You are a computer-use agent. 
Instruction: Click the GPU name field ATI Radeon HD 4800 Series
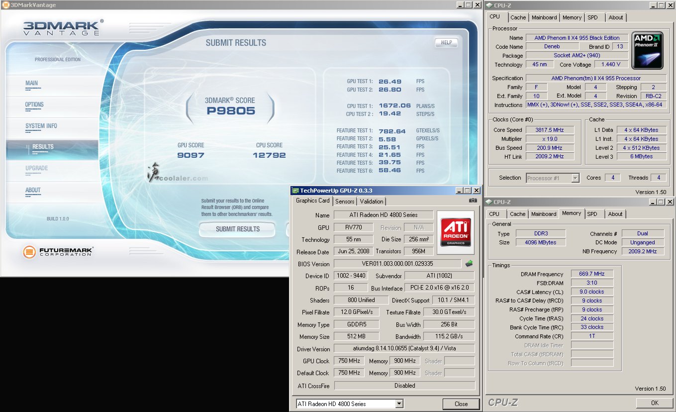point(383,215)
